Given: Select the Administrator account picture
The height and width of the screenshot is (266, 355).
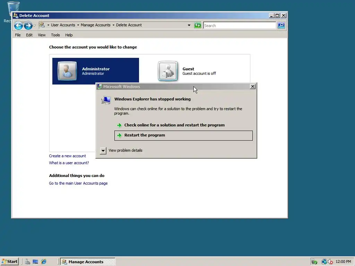Looking at the screenshot, I should coord(67,71).
